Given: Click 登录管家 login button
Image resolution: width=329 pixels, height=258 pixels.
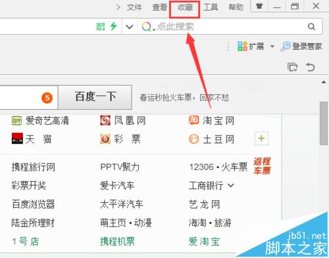Looking at the screenshot, I should click(x=301, y=46).
